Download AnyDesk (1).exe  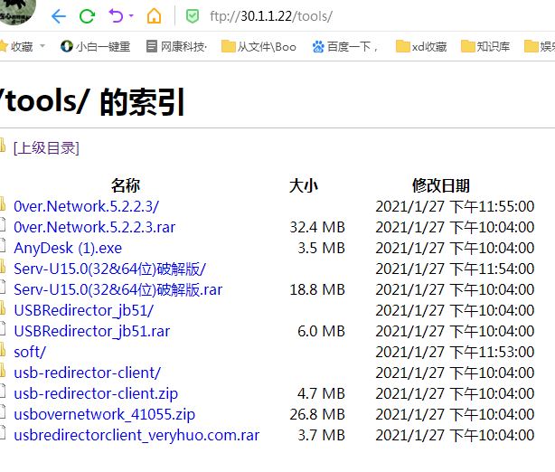click(x=68, y=249)
